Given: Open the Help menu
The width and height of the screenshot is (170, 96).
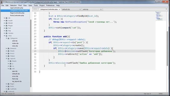Looking at the screenshot, I should pos(58,5).
